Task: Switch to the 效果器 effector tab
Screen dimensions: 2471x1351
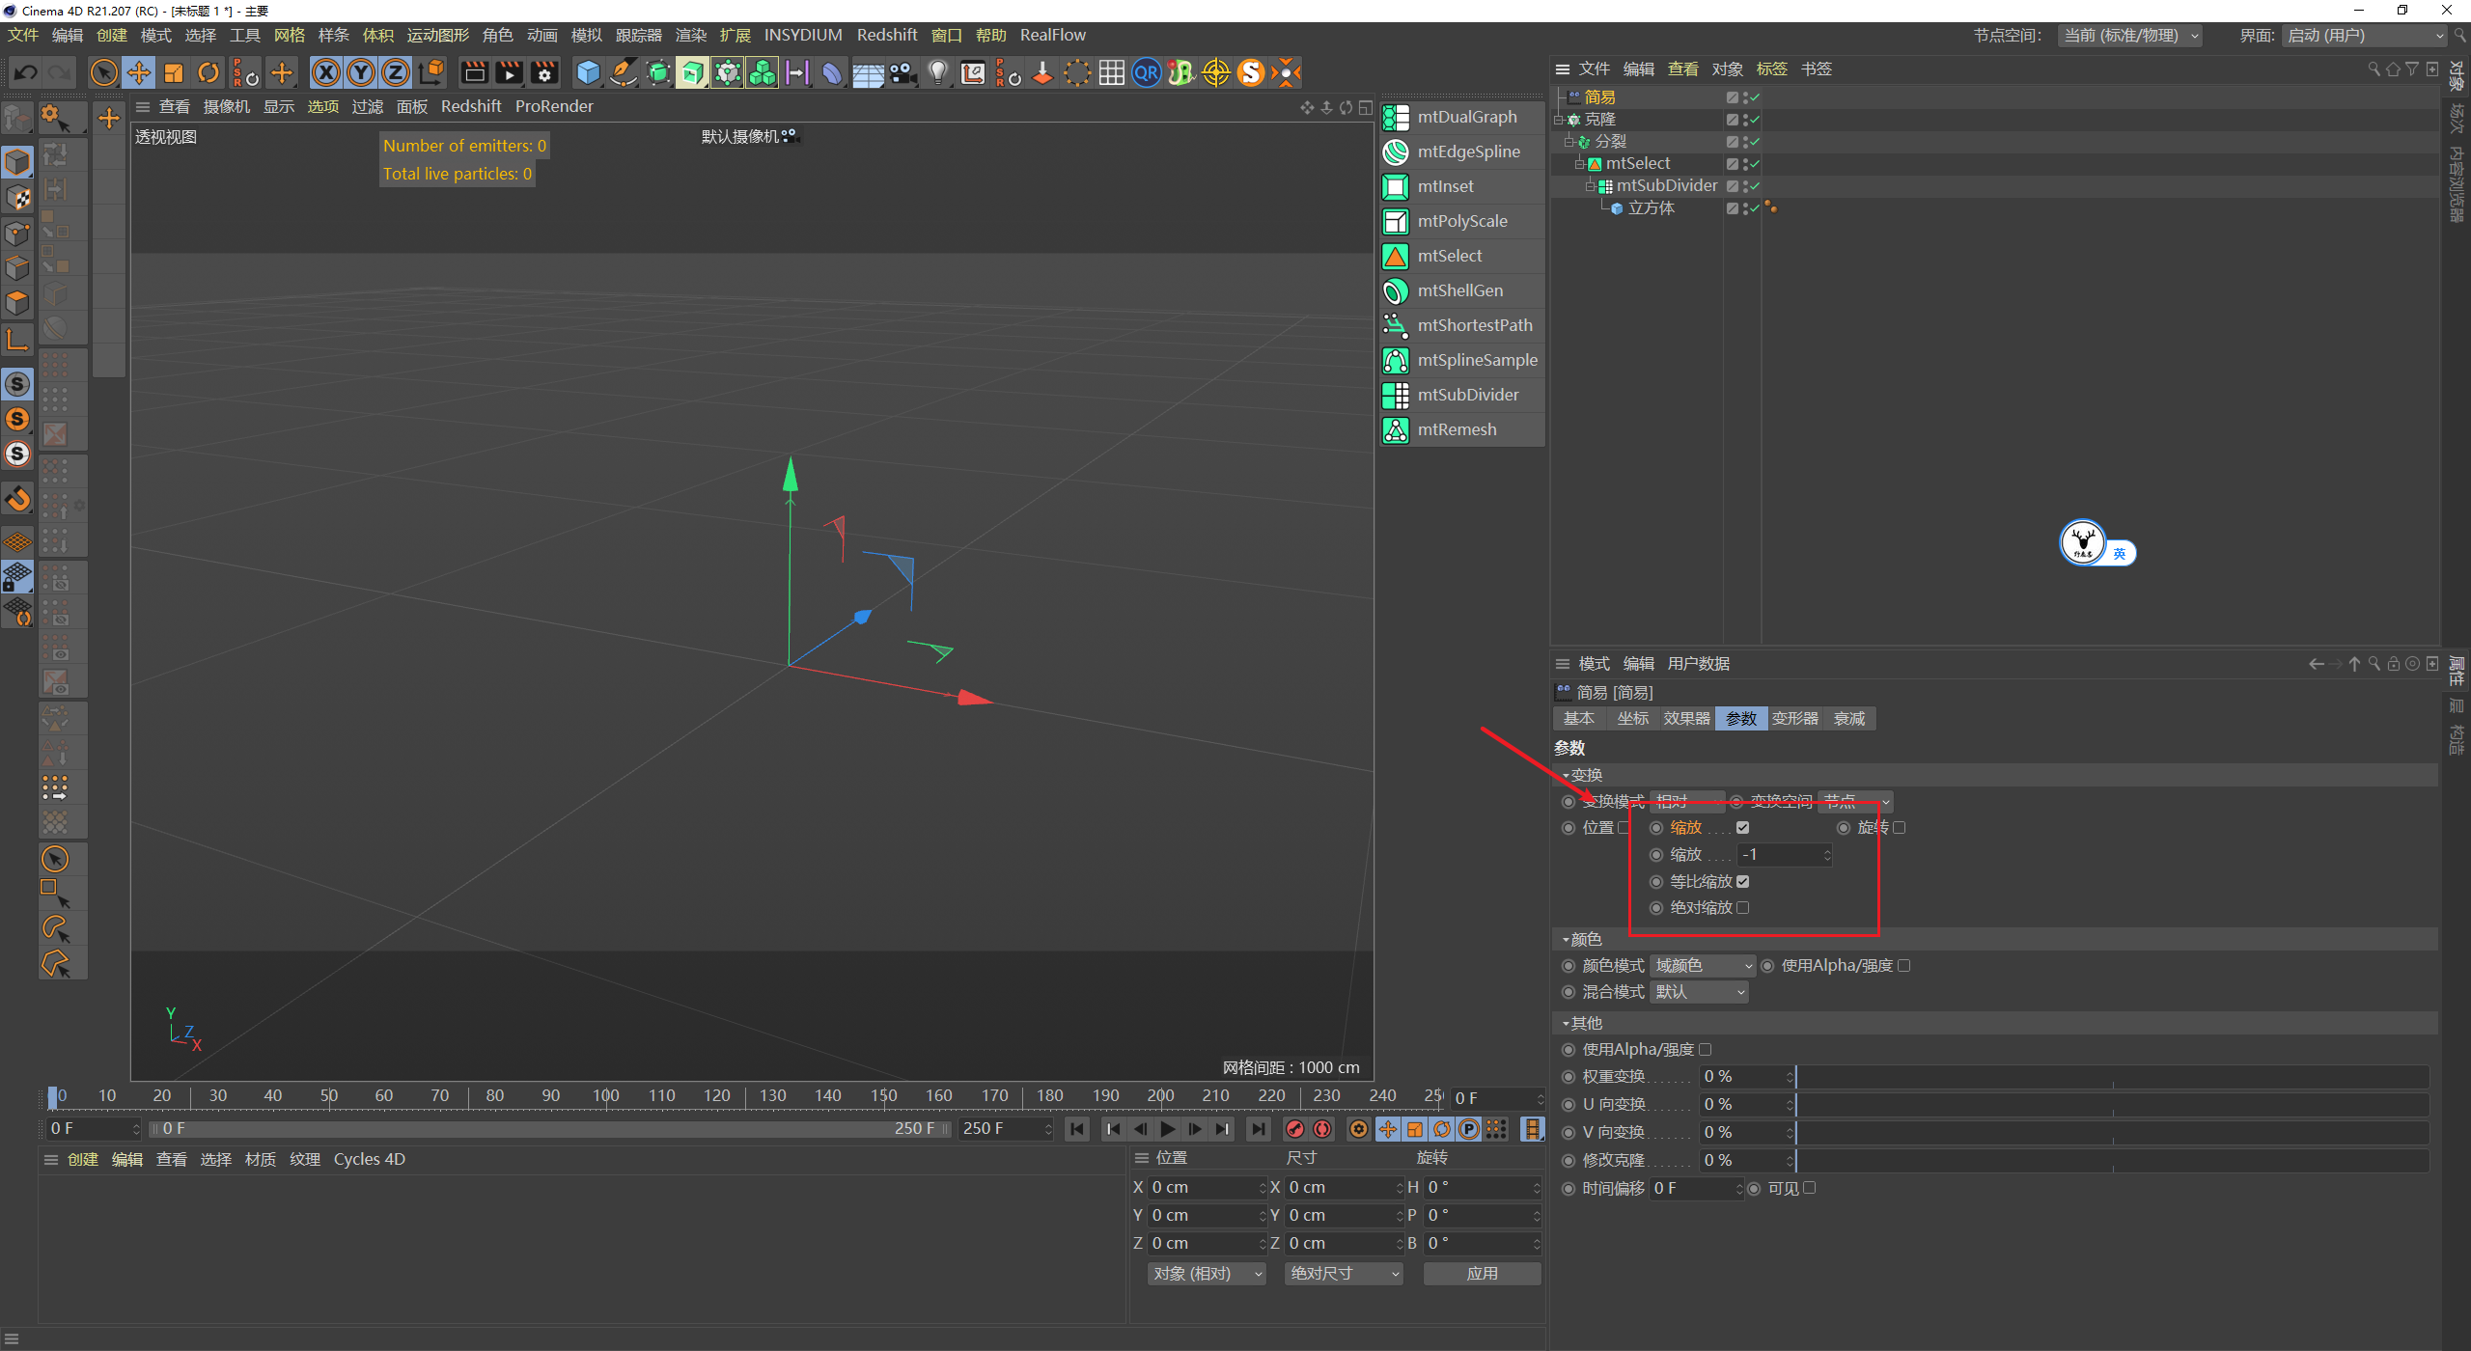Action: (1686, 719)
